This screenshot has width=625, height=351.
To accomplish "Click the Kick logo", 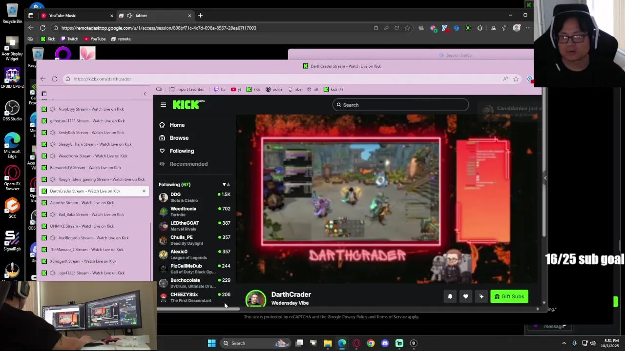I will tap(188, 104).
